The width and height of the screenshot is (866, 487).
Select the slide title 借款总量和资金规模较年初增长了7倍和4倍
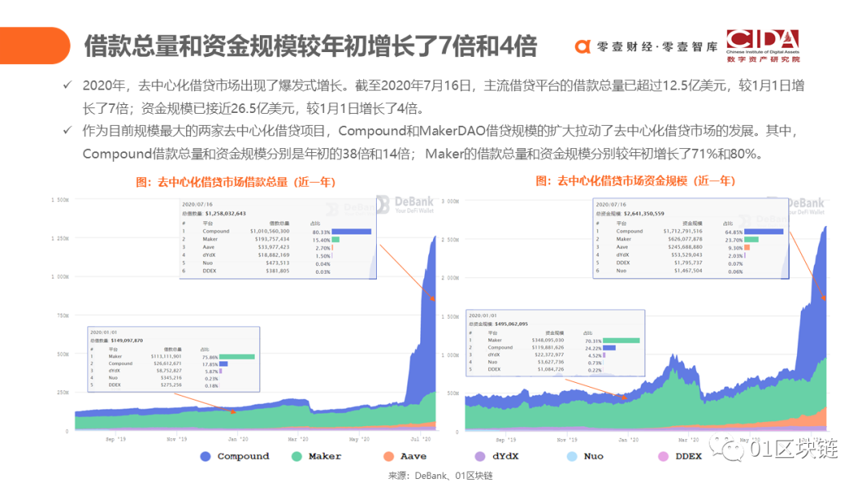310,46
